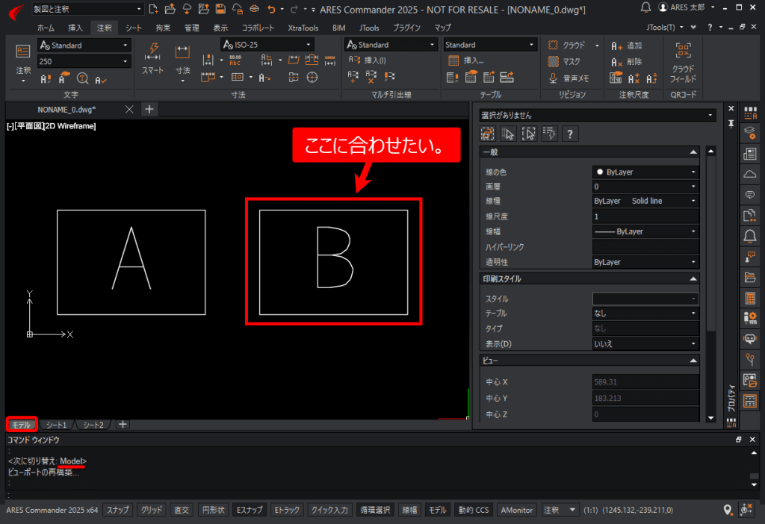Image resolution: width=765 pixels, height=524 pixels.
Task: Click the AMonitor button in status bar
Action: pyautogui.click(x=516, y=510)
